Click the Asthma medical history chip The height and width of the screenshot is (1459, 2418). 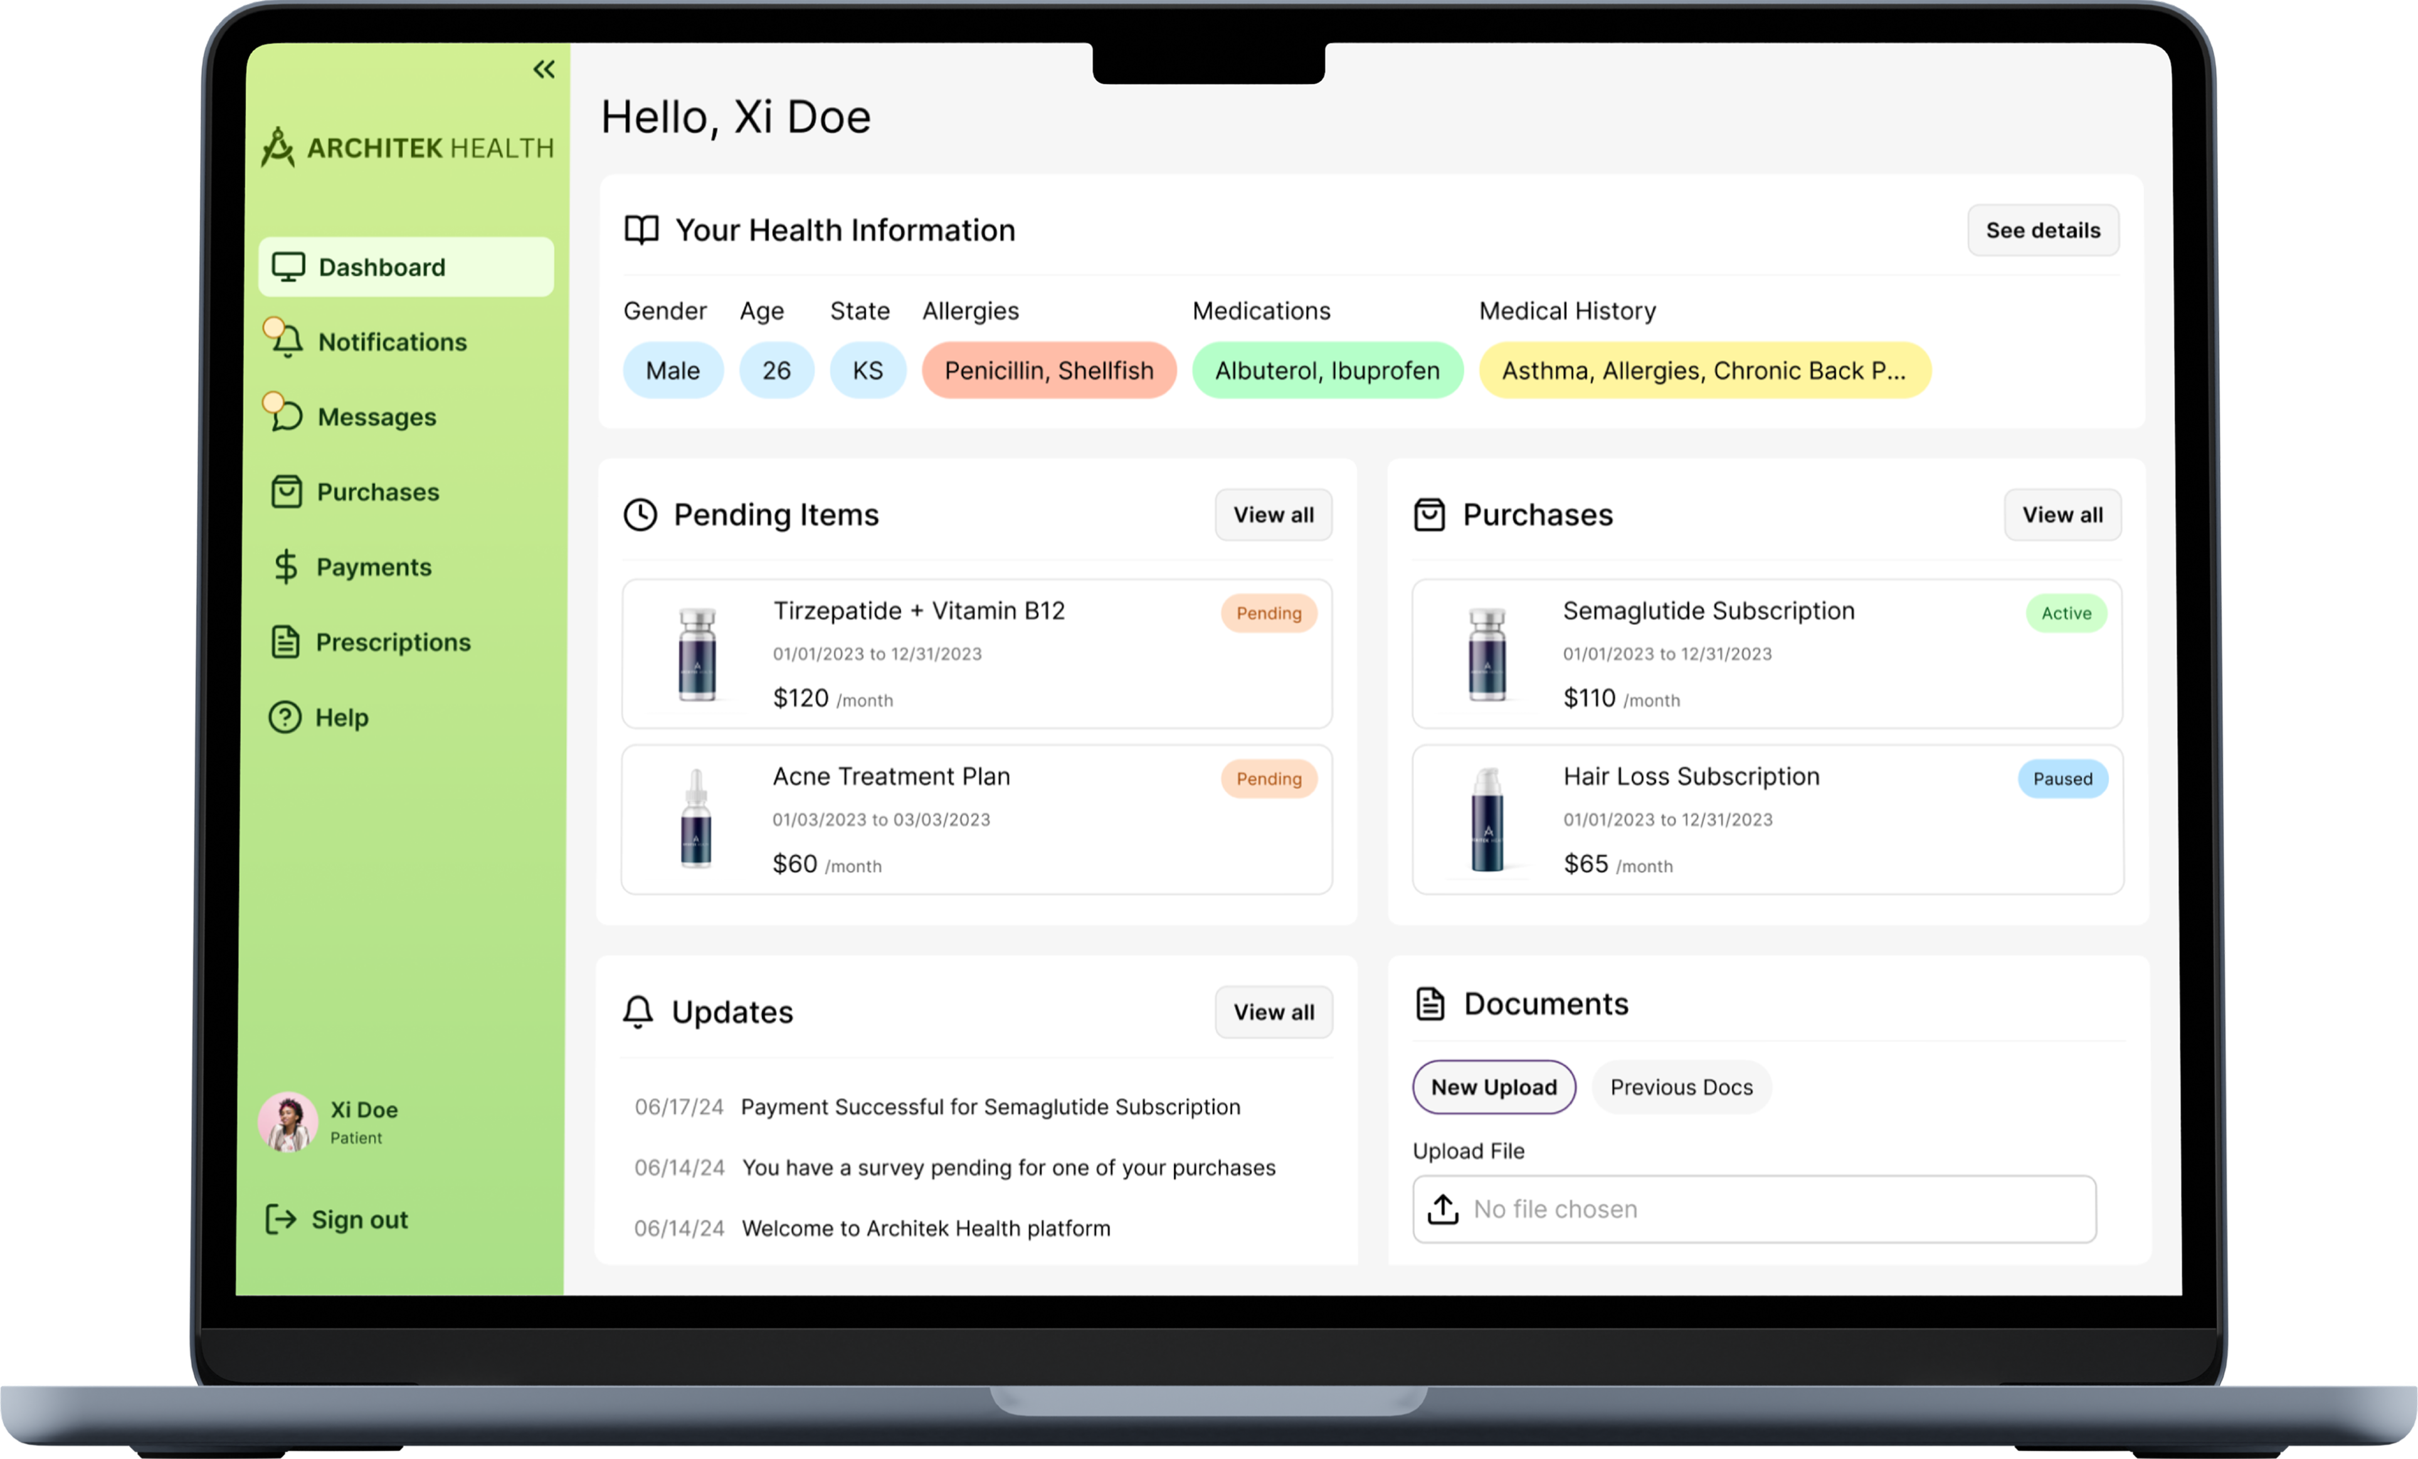(1704, 370)
